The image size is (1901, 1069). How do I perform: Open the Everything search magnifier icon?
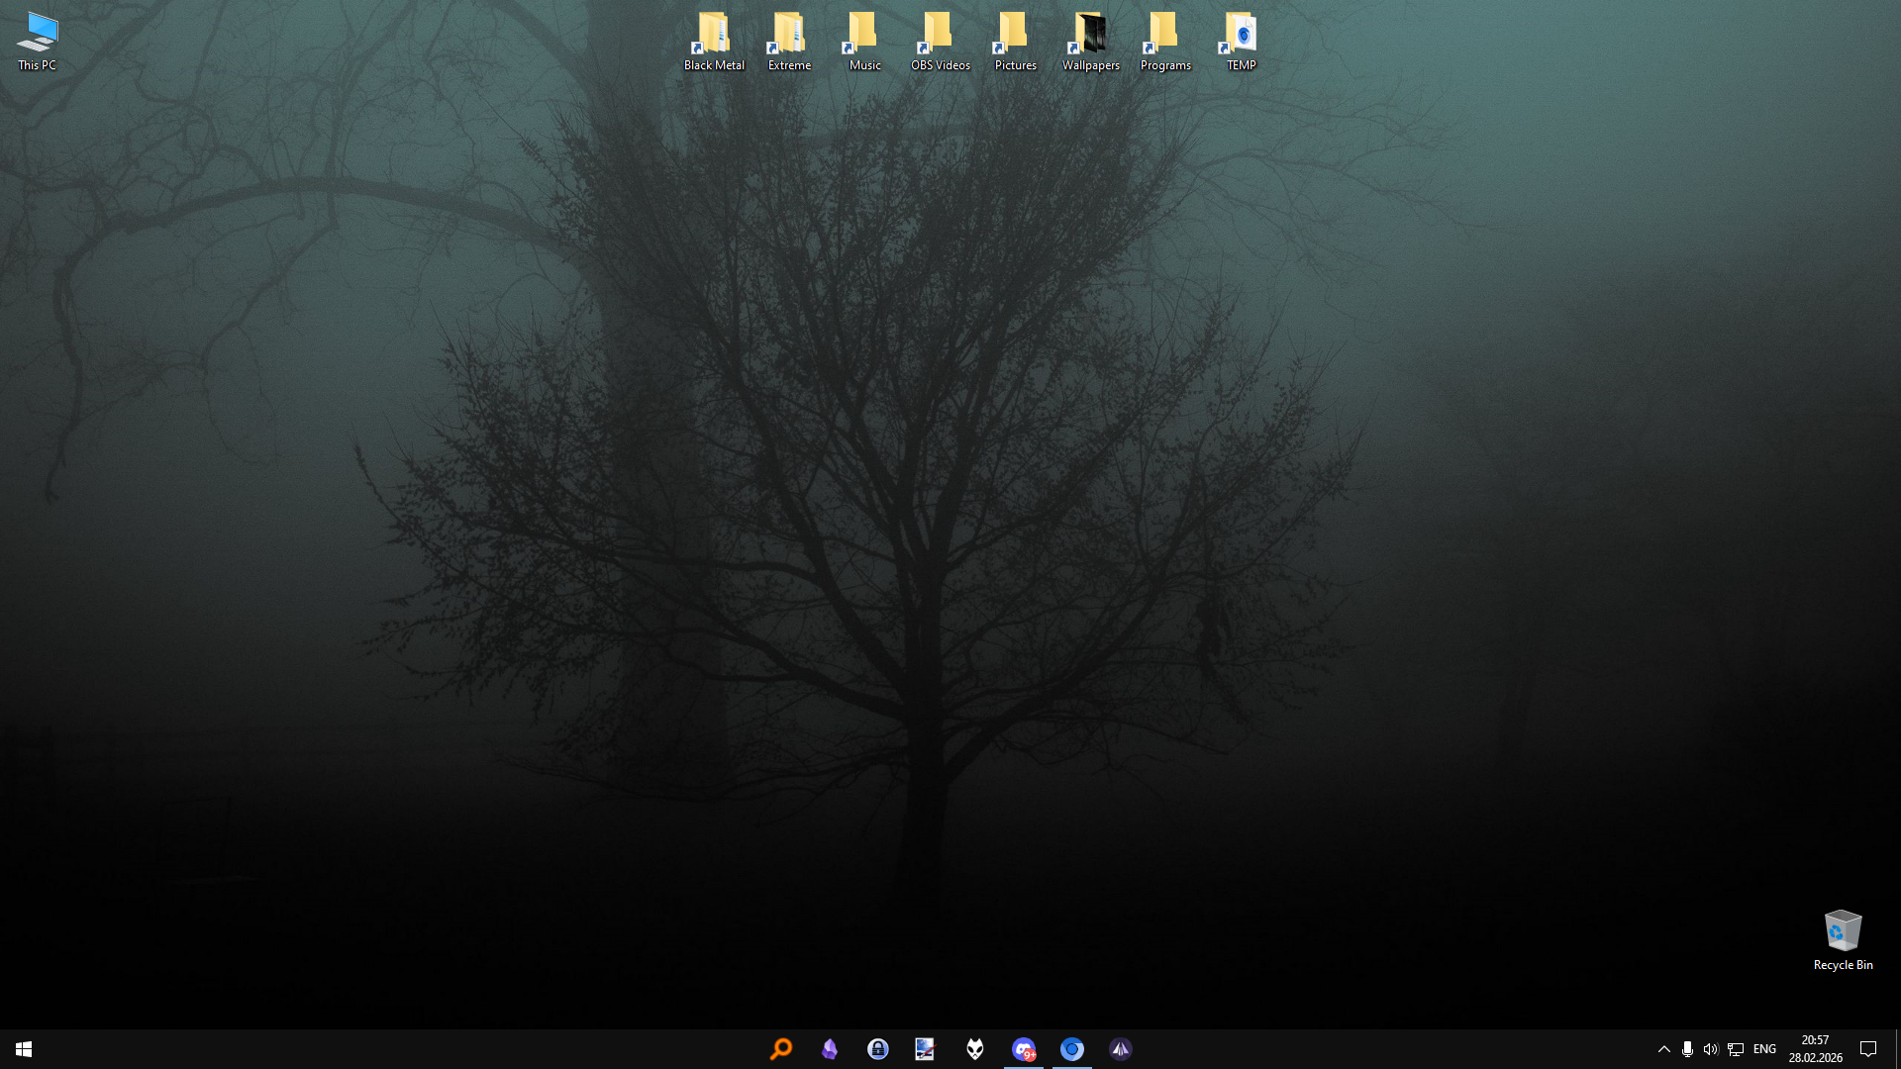point(781,1049)
